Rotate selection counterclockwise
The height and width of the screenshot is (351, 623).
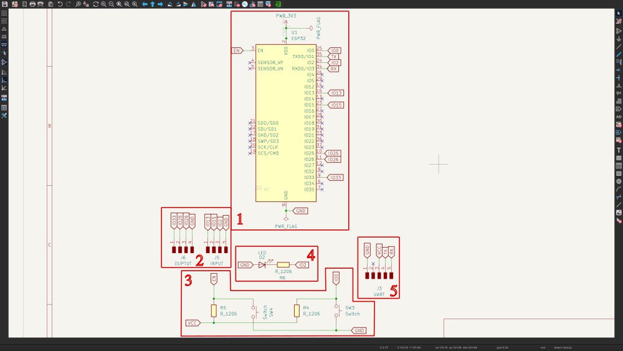click(x=170, y=4)
